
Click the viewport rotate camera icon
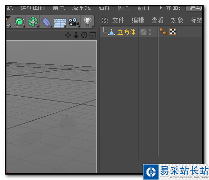(84, 35)
